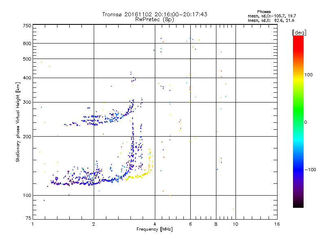Click the '100' y-axis tick label

(x=27, y=195)
